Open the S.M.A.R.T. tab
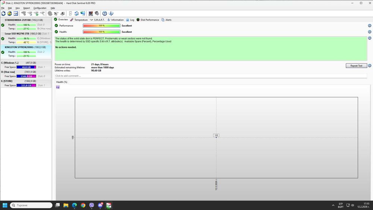 click(x=97, y=20)
